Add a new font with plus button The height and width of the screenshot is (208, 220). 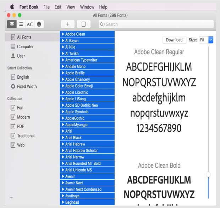coord(68,24)
